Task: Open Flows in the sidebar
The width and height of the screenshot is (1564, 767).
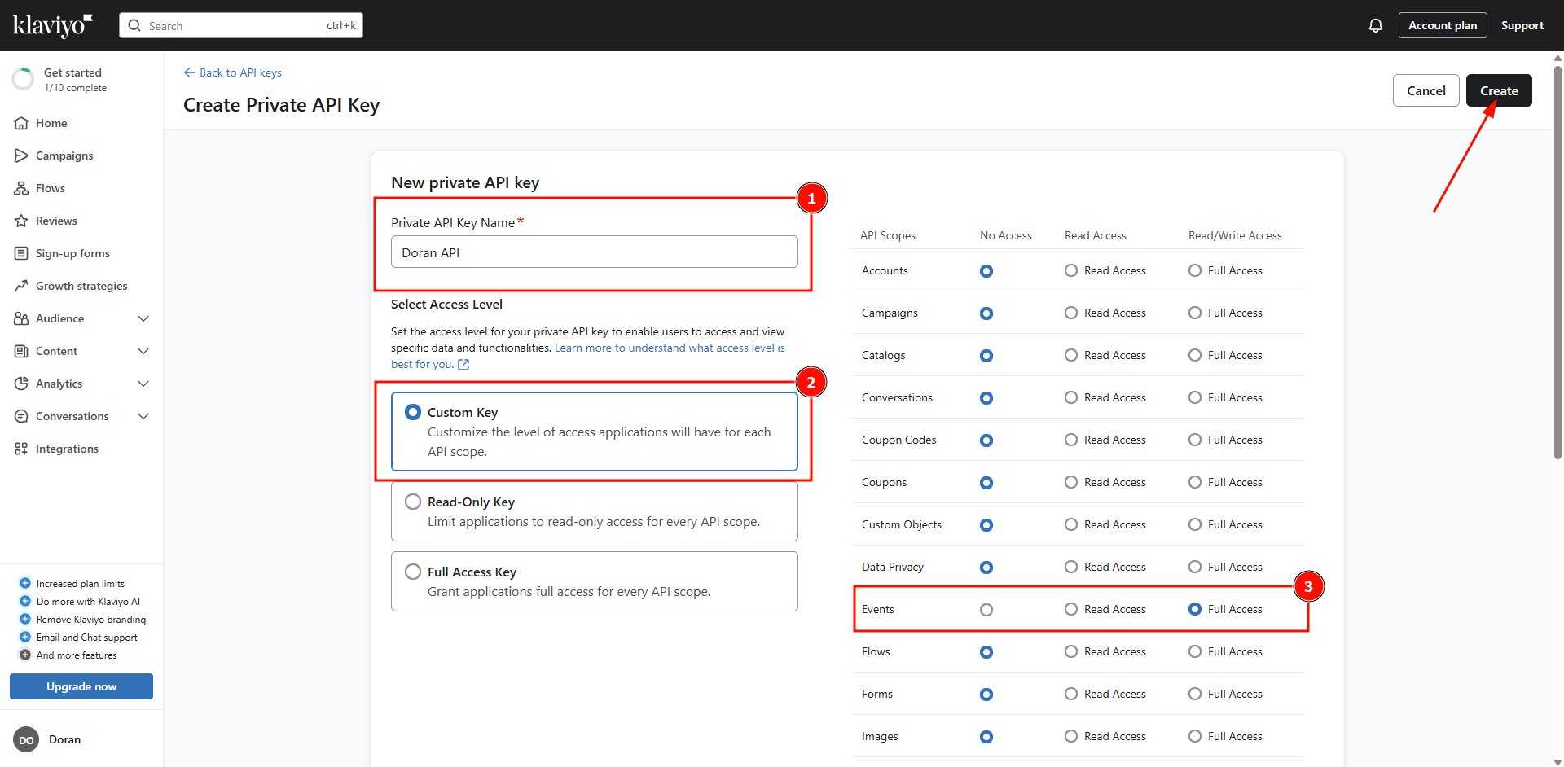Action: pyautogui.click(x=51, y=188)
